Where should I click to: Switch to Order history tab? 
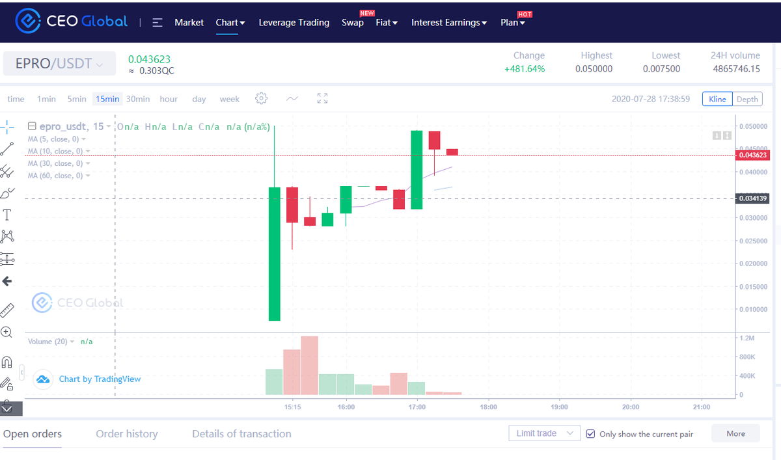click(x=127, y=434)
